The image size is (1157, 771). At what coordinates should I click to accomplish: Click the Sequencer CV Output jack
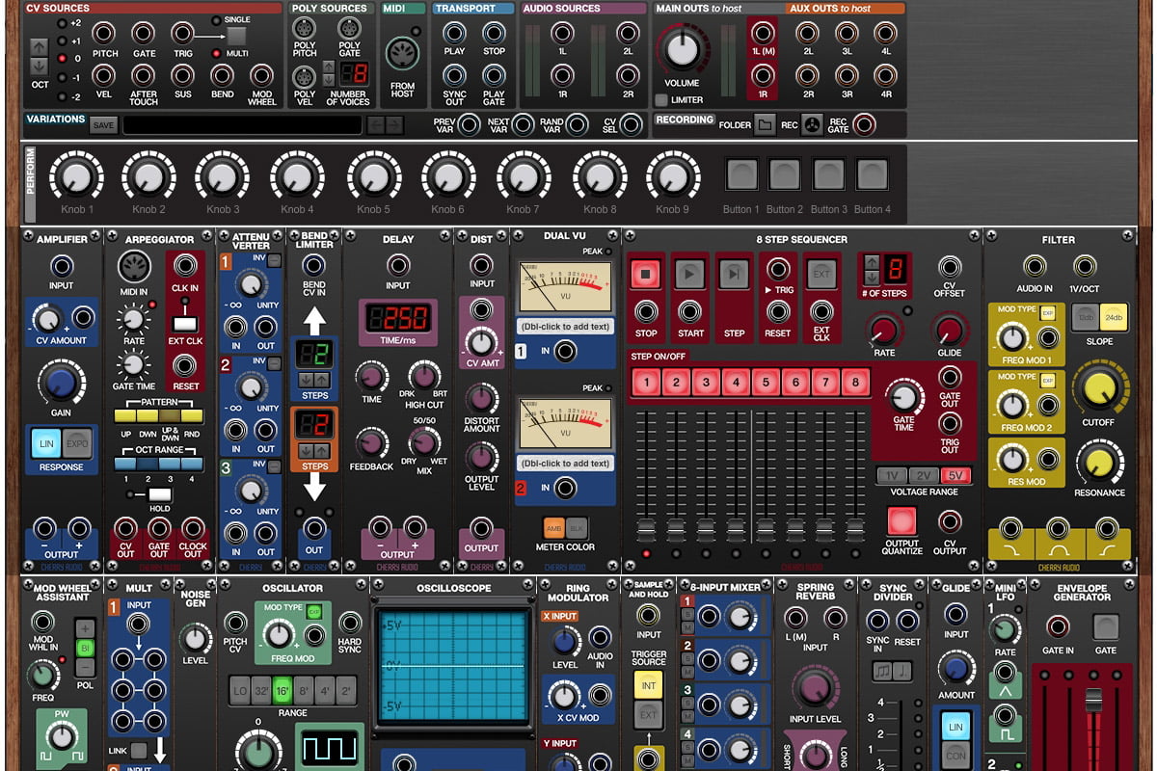950,523
